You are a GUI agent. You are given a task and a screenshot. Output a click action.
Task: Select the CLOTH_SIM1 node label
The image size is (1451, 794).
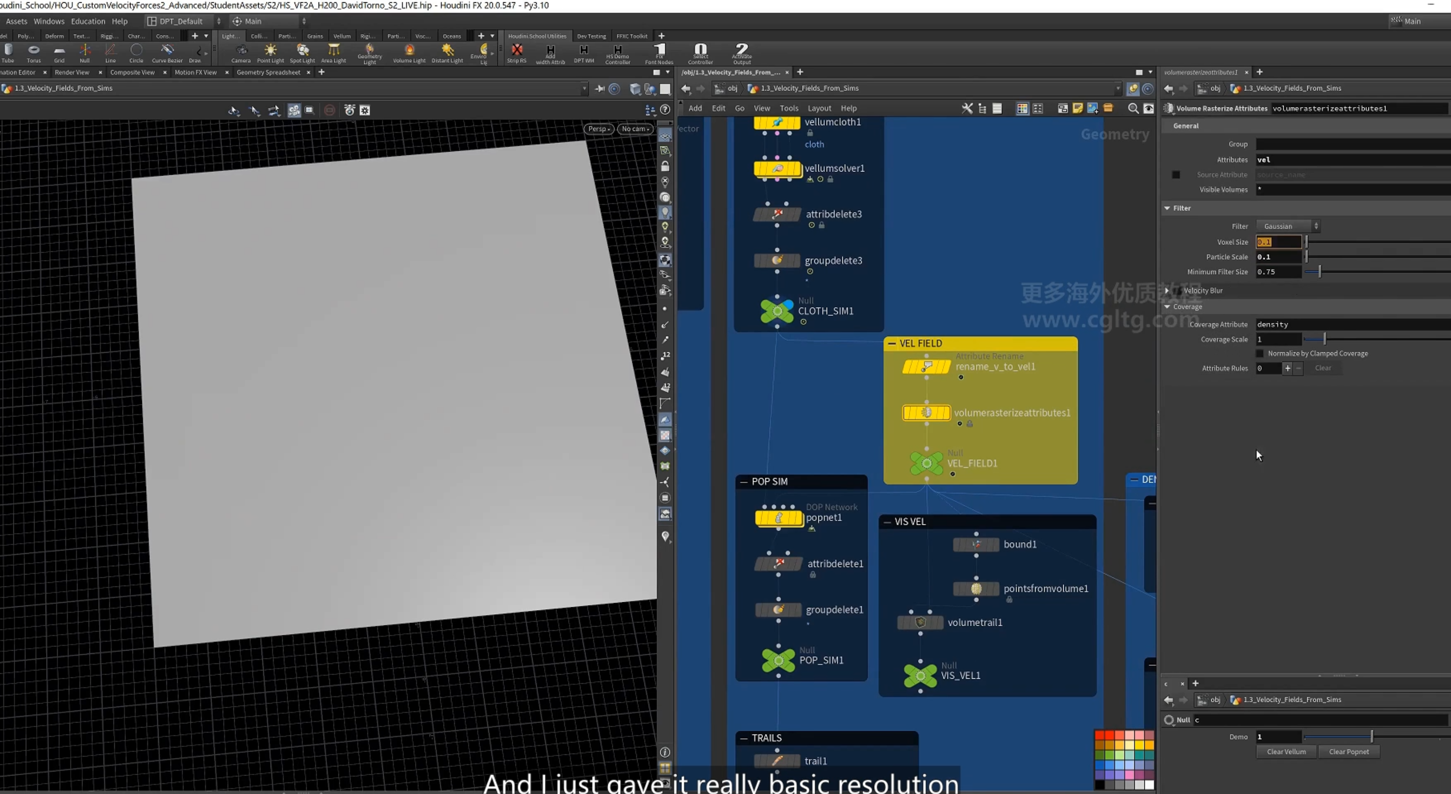point(825,311)
